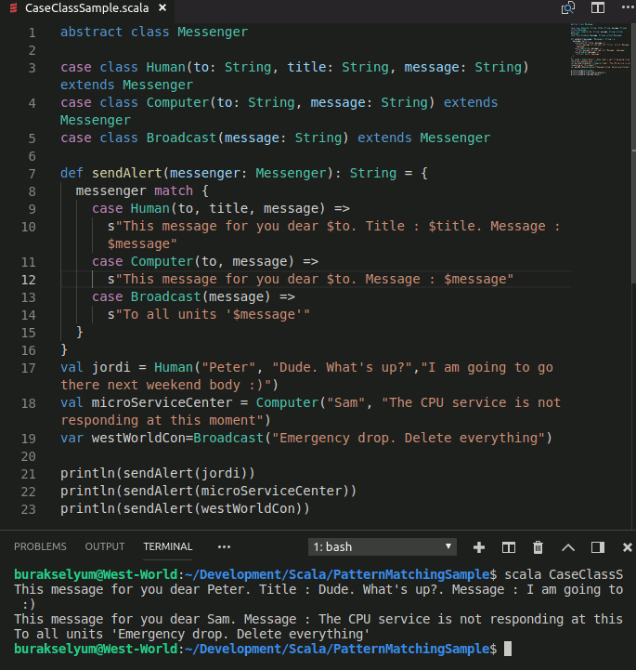Open the search/preview icon in editor toolbar
Viewport: 636px width, 670px height.
click(x=567, y=7)
